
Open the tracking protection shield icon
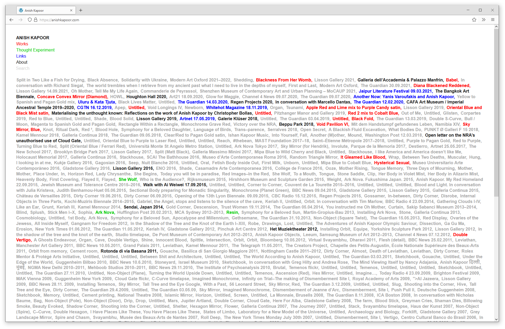pyautogui.click(x=30, y=20)
